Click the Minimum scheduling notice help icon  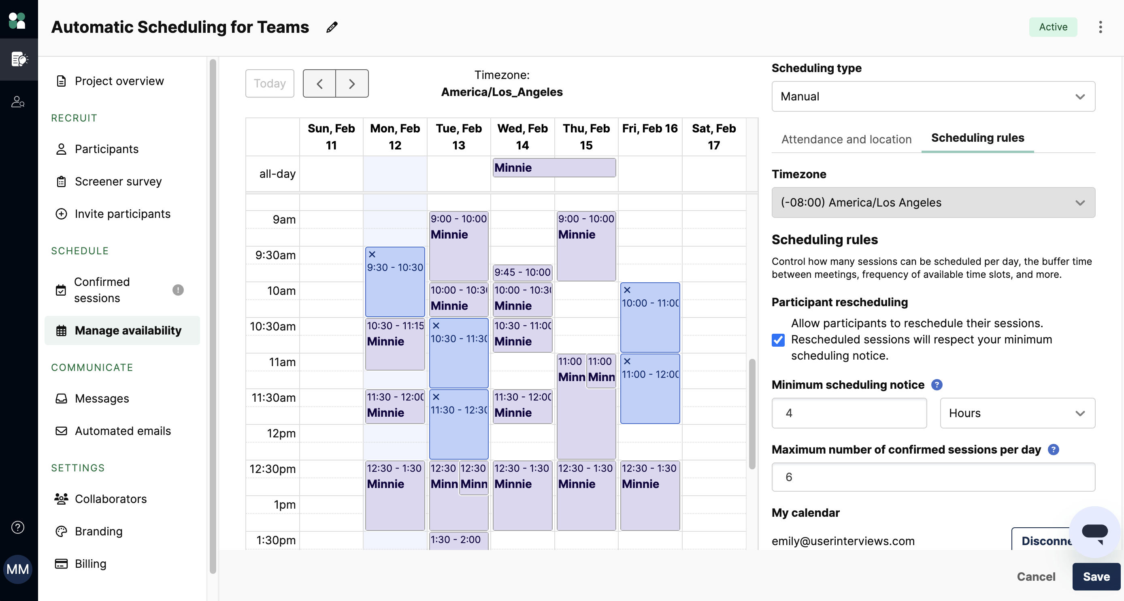coord(937,384)
